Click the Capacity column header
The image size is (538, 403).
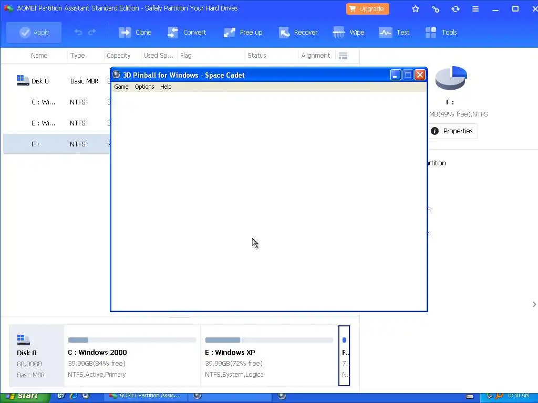tap(118, 56)
